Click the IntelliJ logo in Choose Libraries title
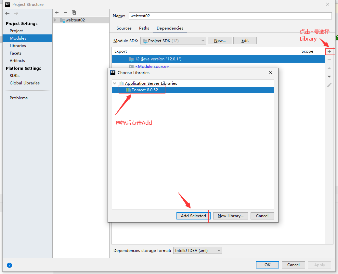The image size is (338, 274). (x=113, y=73)
